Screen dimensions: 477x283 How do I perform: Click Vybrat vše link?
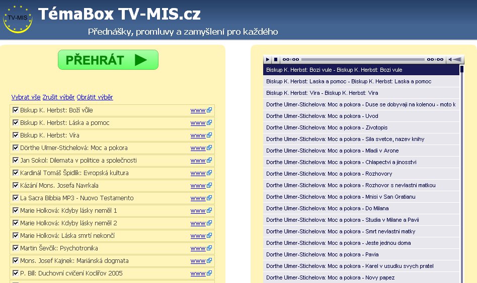point(26,97)
